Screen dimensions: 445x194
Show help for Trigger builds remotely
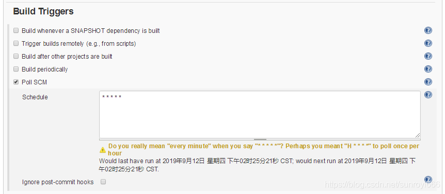coord(428,43)
